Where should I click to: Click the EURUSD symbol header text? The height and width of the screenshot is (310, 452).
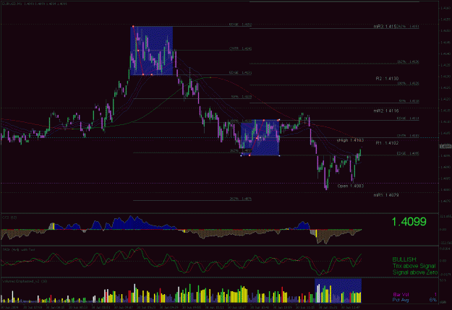[35, 4]
